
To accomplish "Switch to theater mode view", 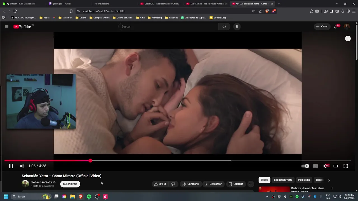I will tap(336, 166).
